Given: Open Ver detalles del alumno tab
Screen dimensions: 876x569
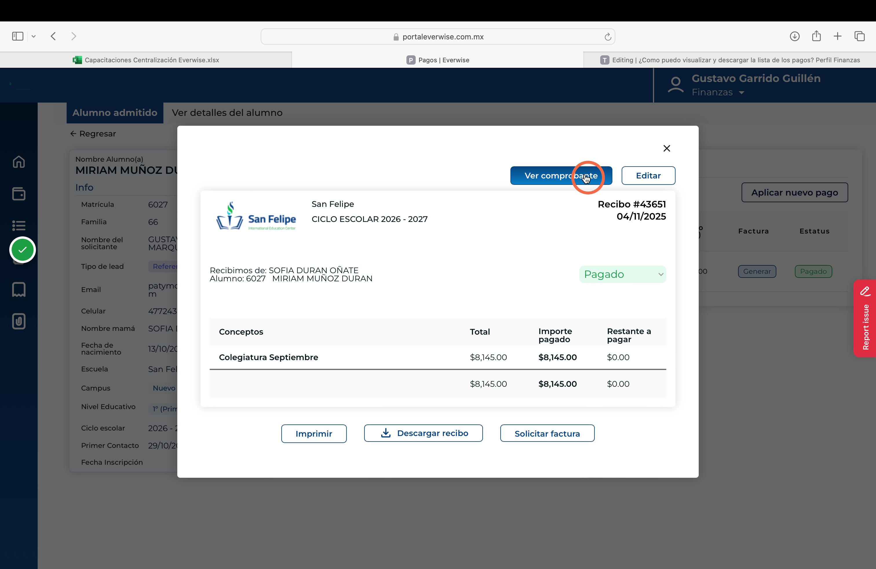Looking at the screenshot, I should (x=227, y=113).
